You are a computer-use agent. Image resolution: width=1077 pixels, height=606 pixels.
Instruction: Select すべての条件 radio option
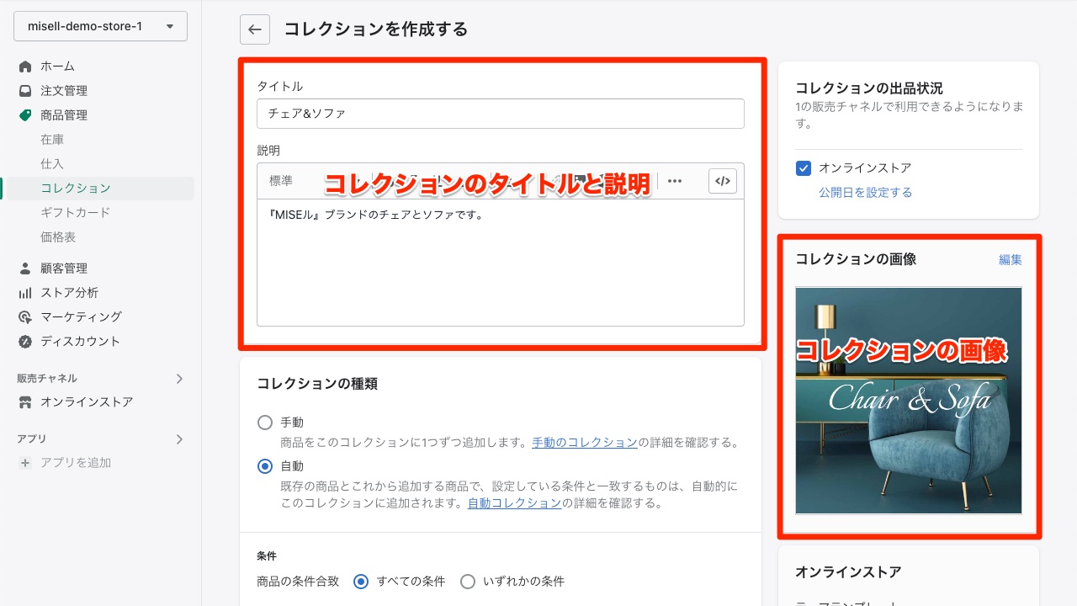click(361, 582)
